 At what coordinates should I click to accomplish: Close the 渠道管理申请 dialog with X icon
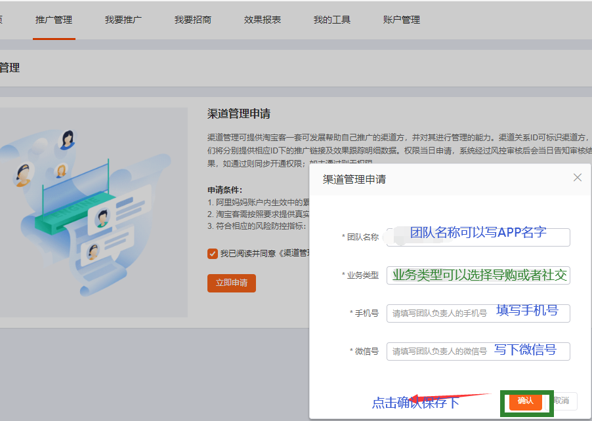click(578, 177)
